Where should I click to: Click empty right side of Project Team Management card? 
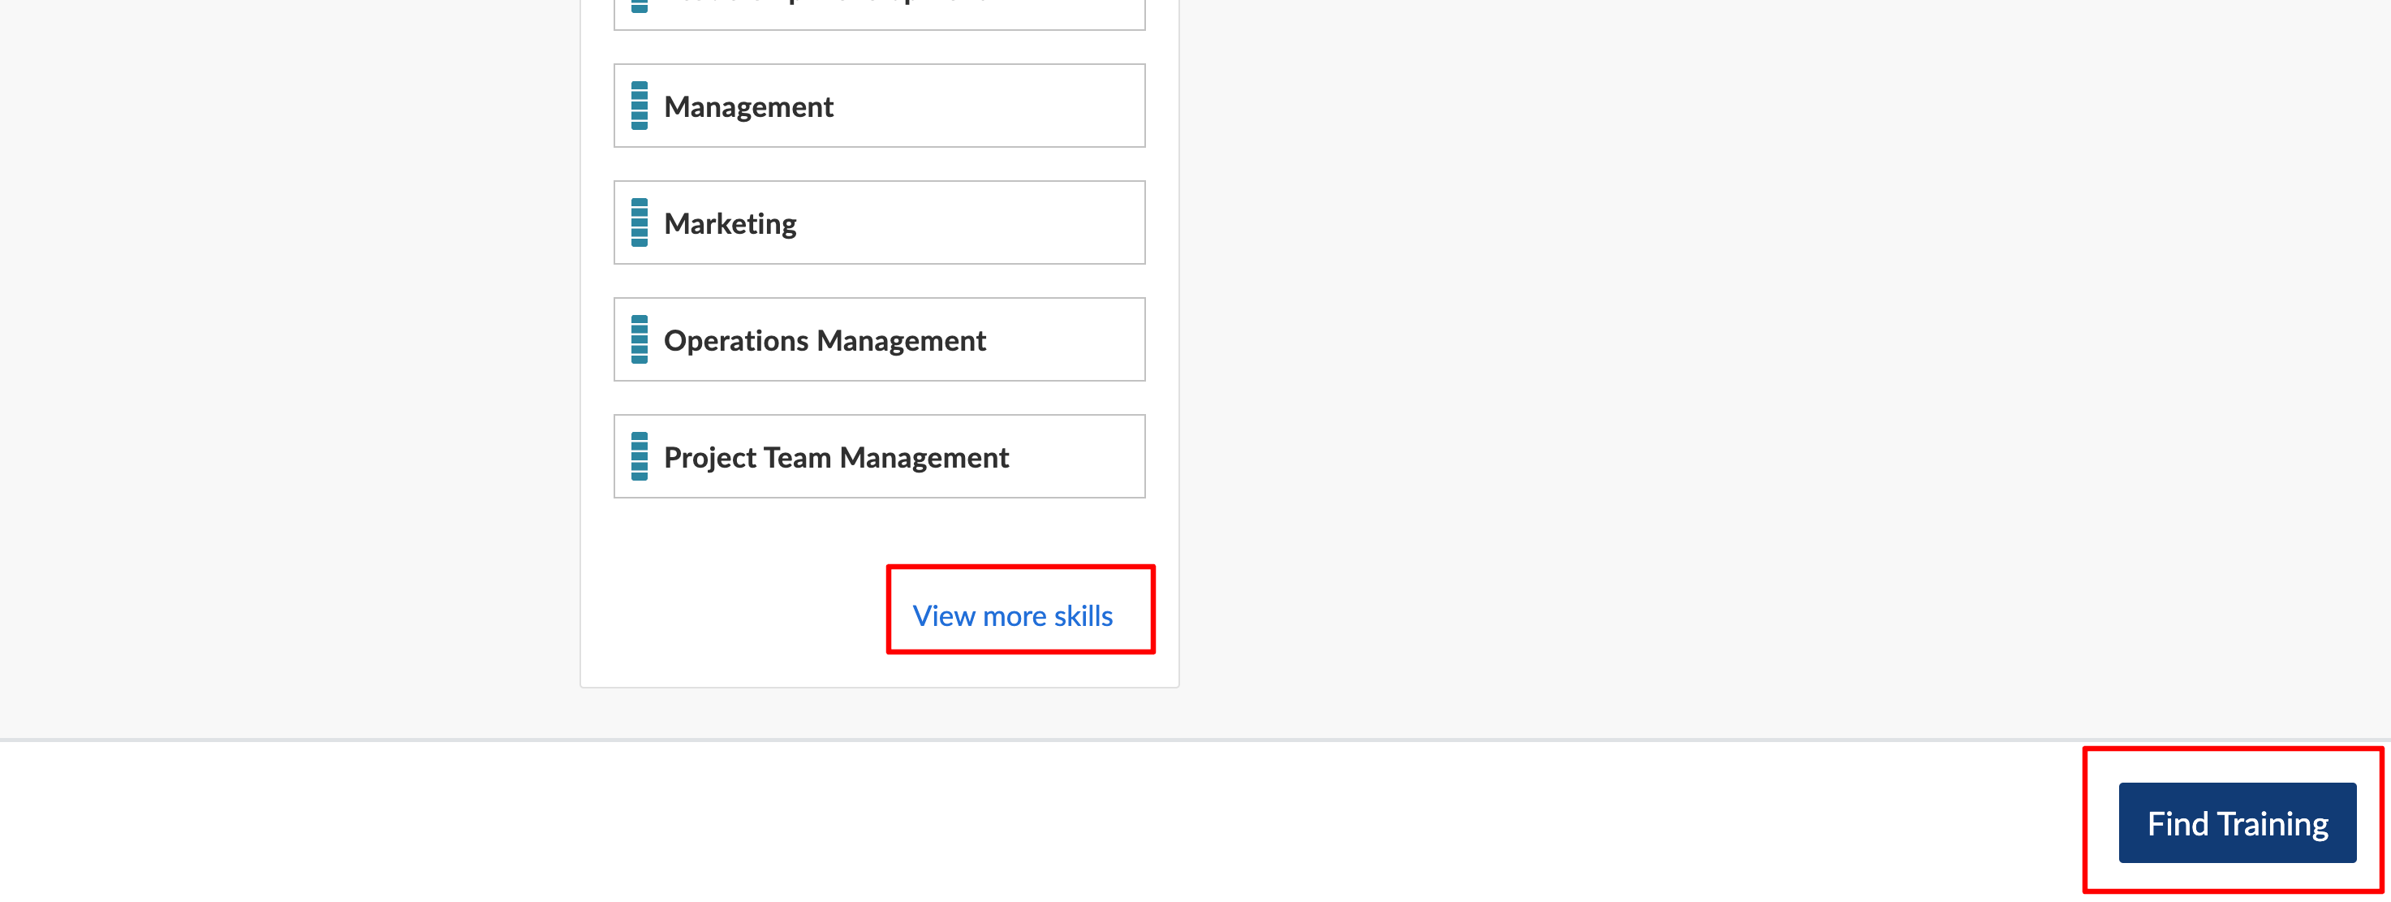coord(1086,457)
